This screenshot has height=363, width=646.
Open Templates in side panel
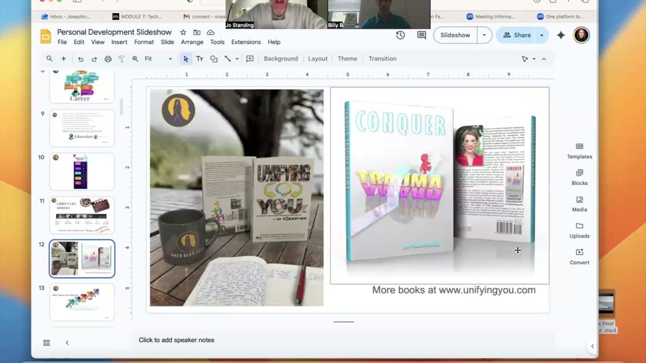click(579, 151)
